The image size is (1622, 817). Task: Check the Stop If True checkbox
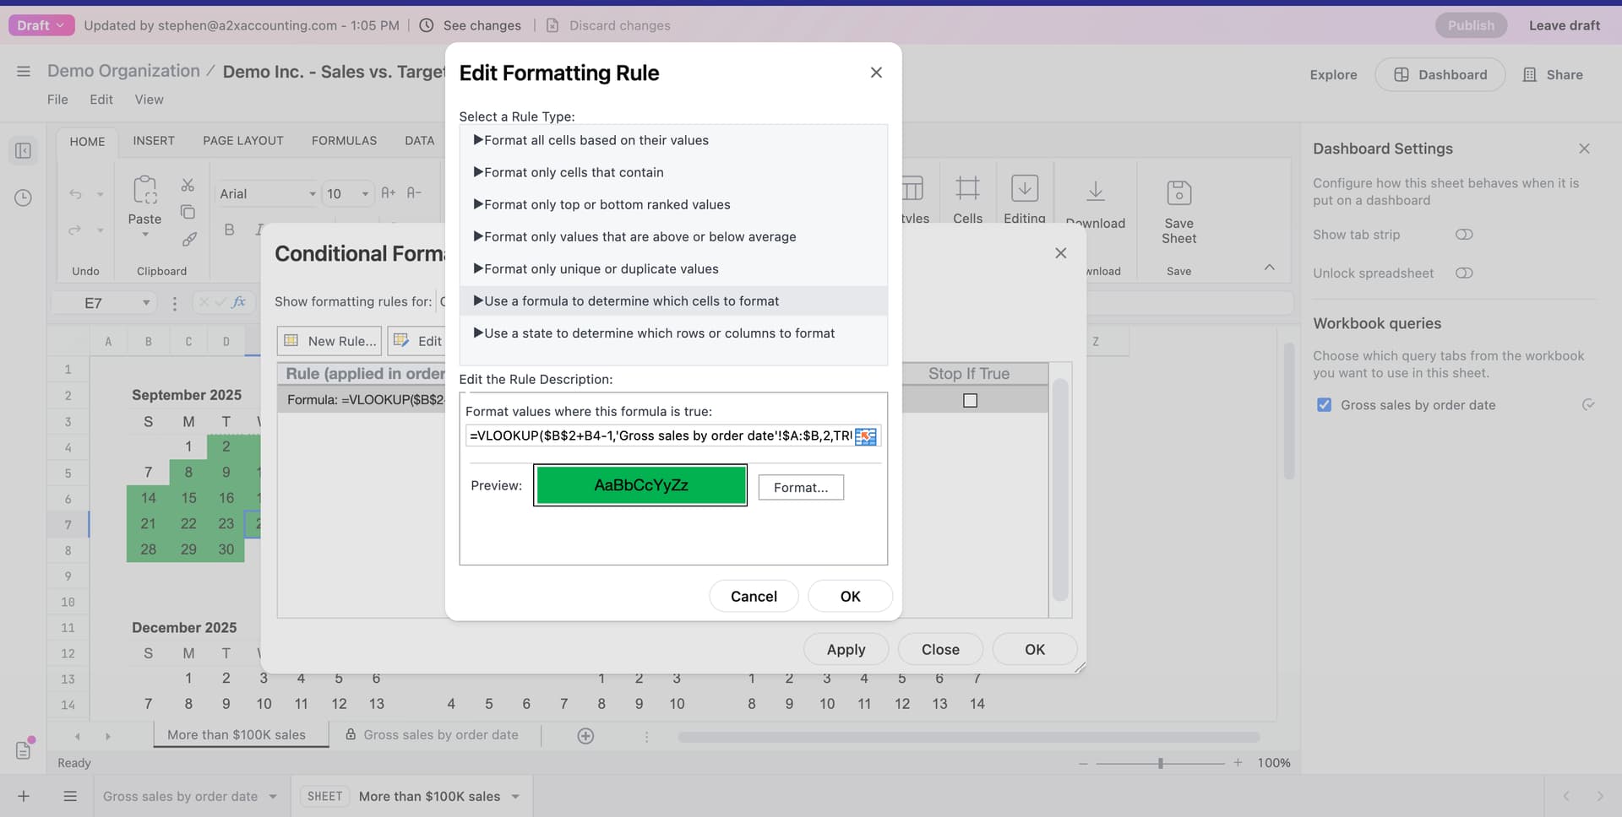(970, 401)
